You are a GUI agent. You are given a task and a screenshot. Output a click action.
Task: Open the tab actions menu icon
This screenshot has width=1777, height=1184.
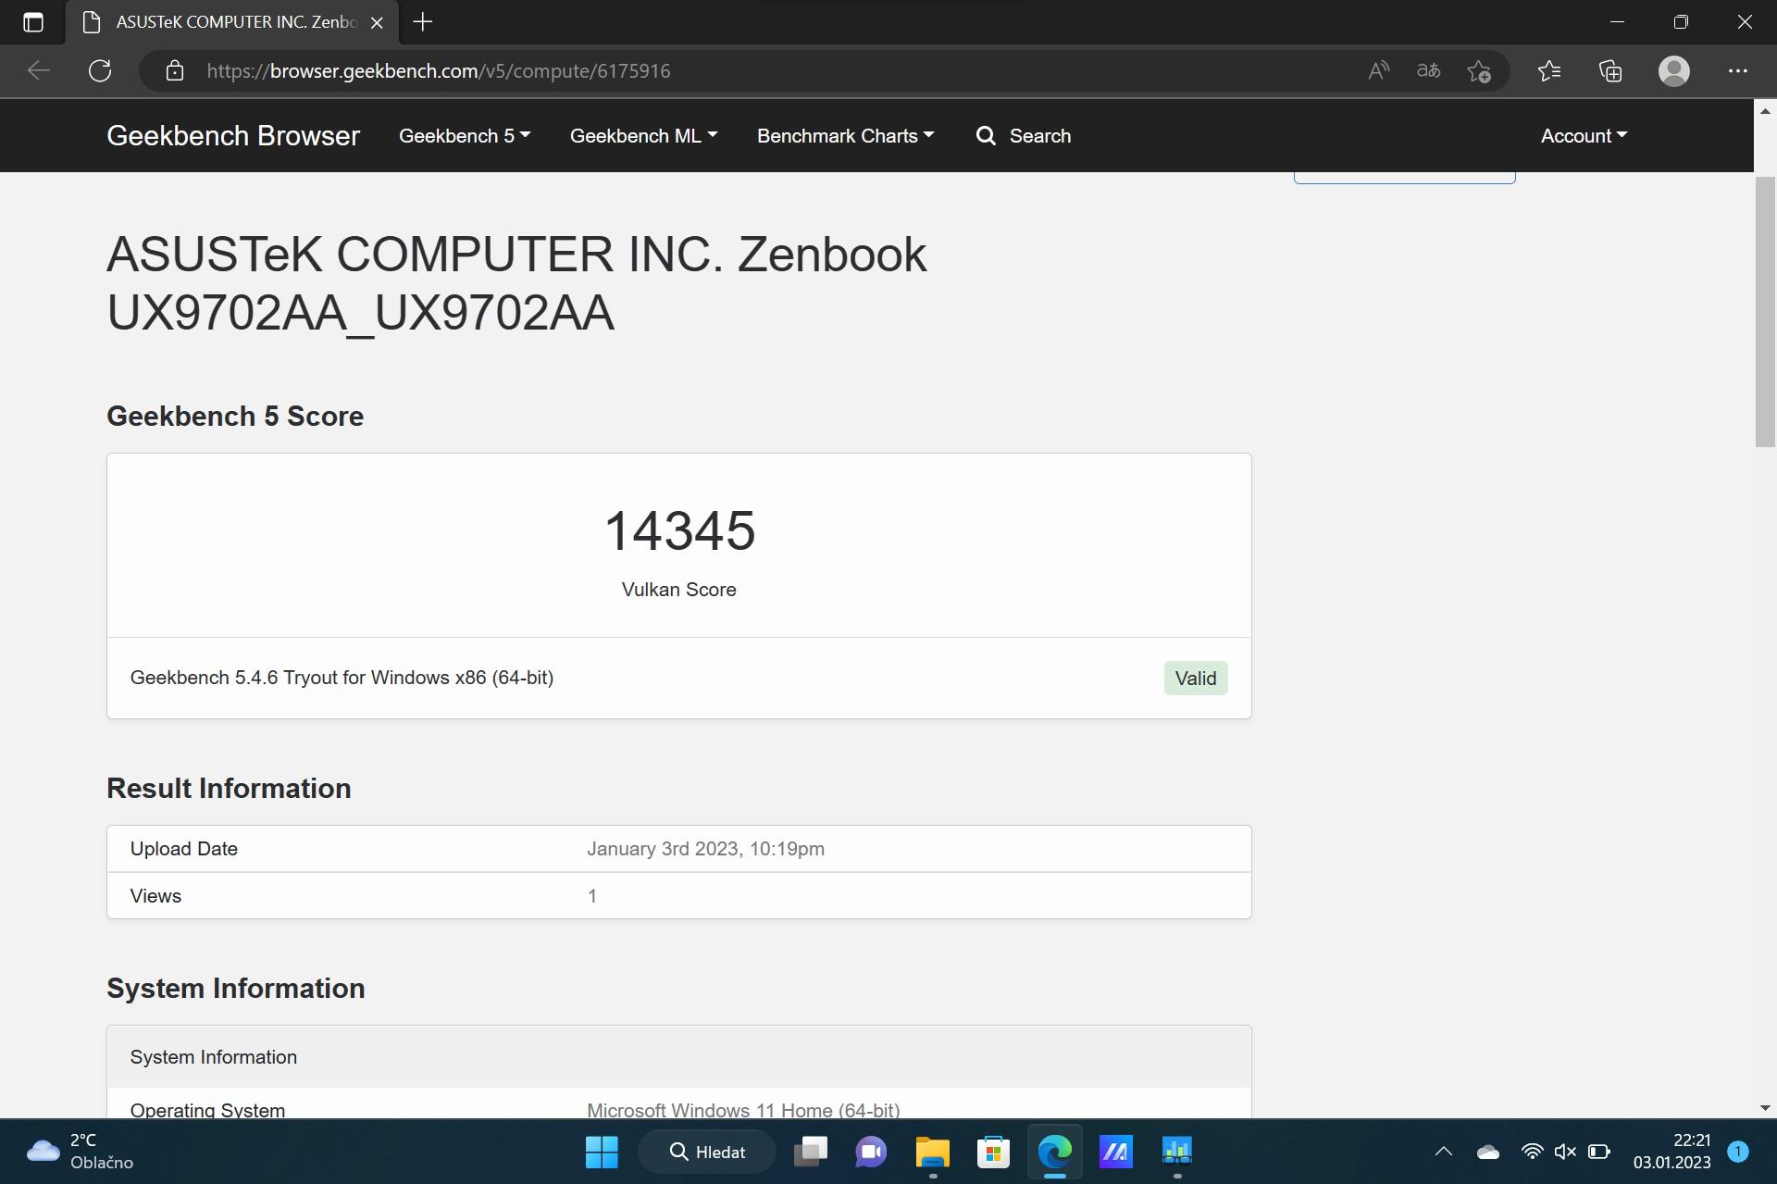coord(33,22)
